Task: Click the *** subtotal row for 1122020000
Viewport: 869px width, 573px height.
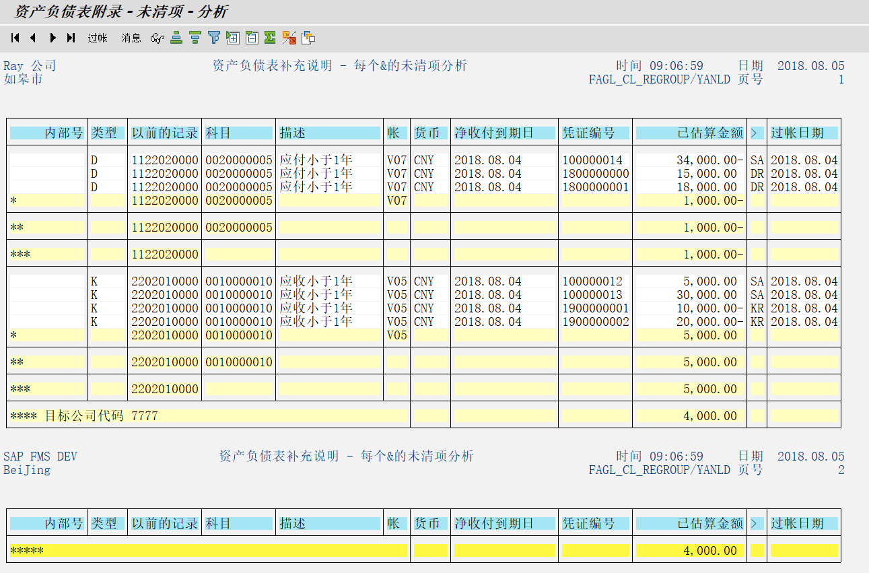Action: tap(424, 255)
